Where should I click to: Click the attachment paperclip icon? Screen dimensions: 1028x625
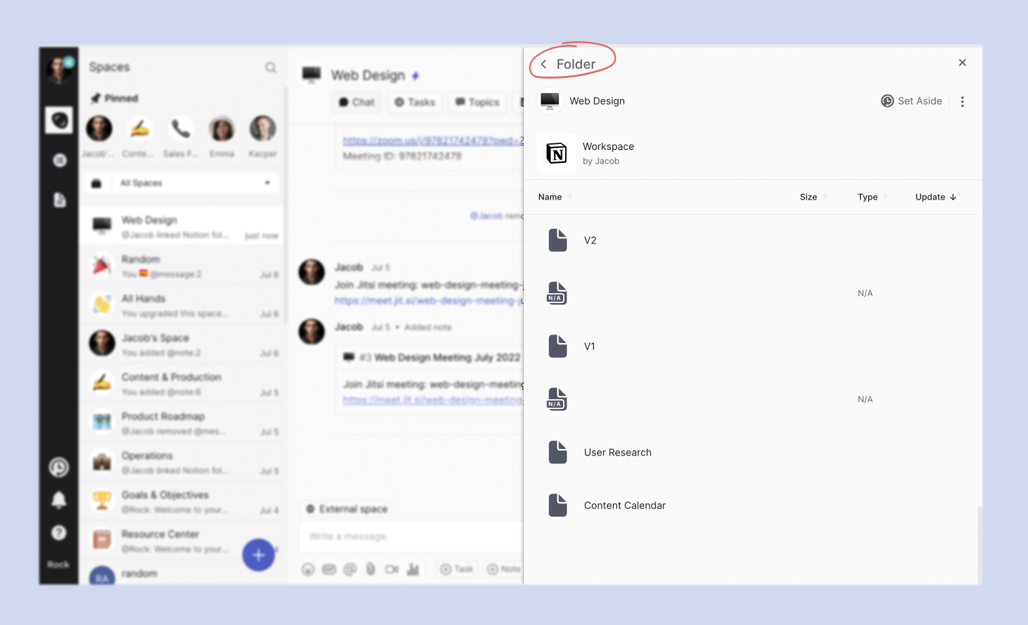371,569
